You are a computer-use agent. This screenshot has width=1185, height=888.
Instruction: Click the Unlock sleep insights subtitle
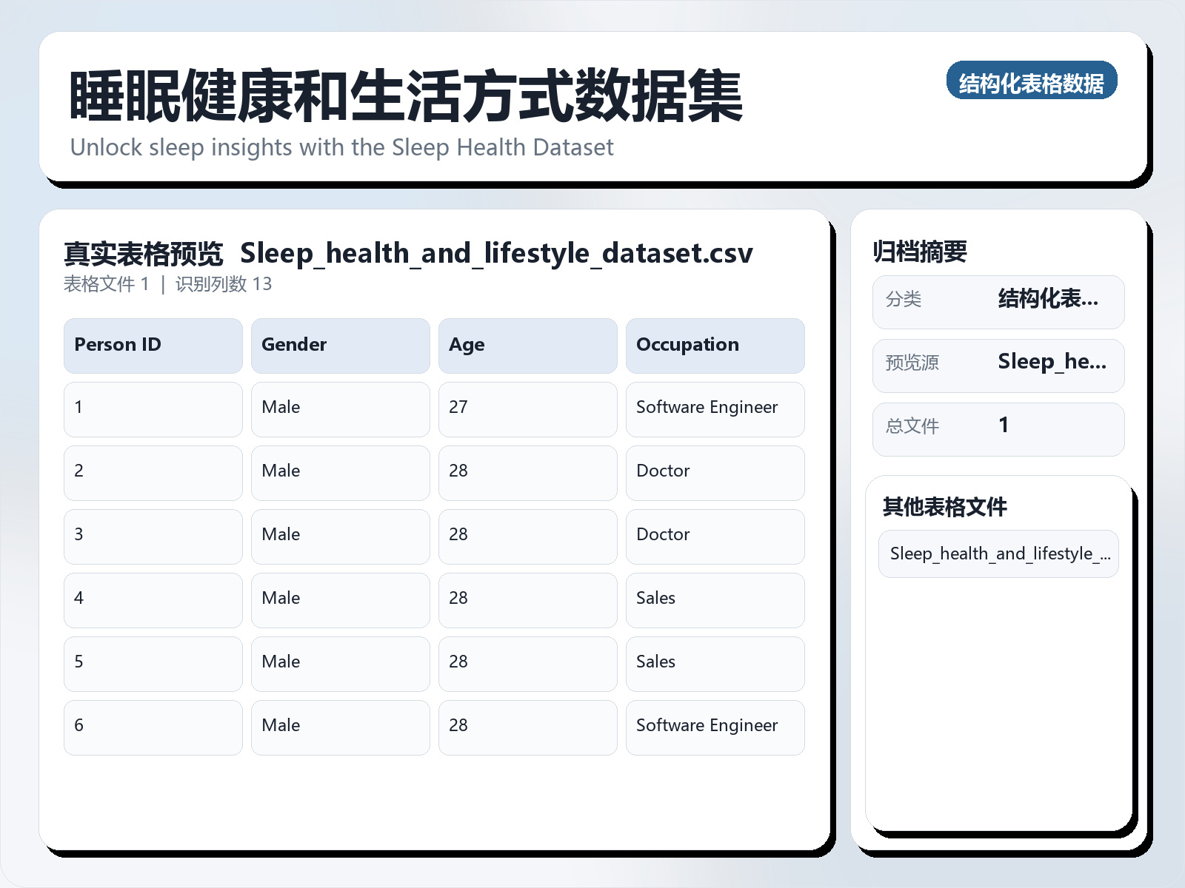341,147
